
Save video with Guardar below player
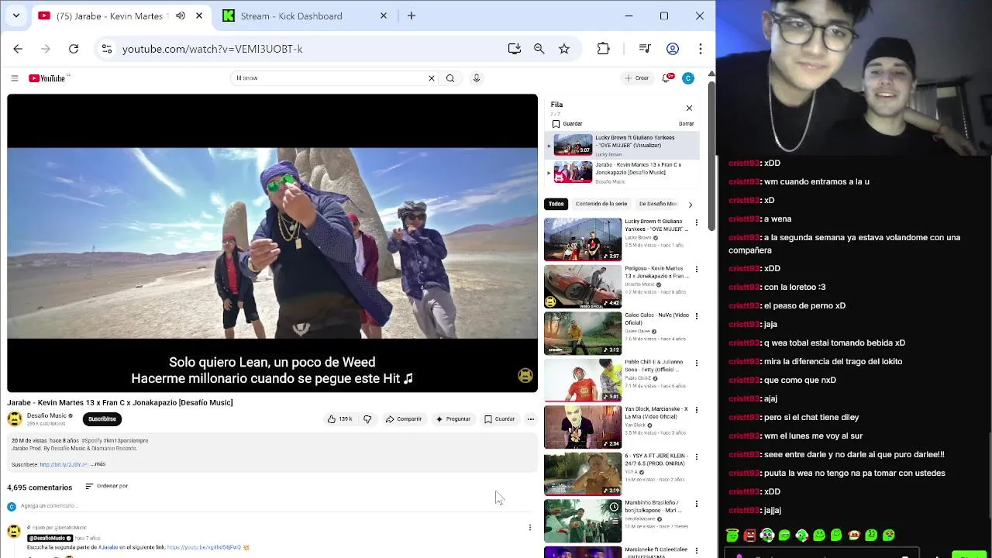[500, 419]
